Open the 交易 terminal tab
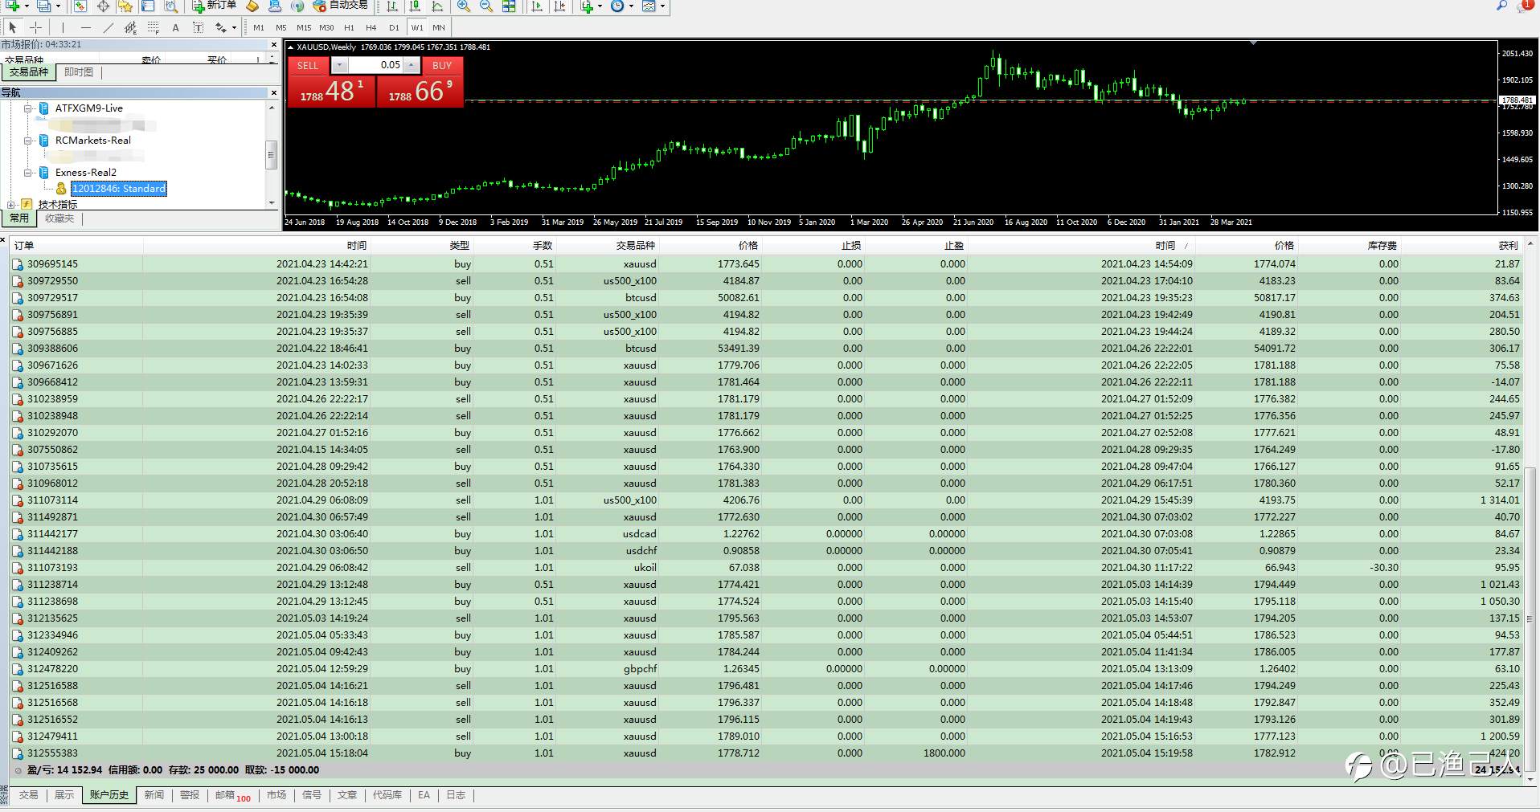 [29, 795]
